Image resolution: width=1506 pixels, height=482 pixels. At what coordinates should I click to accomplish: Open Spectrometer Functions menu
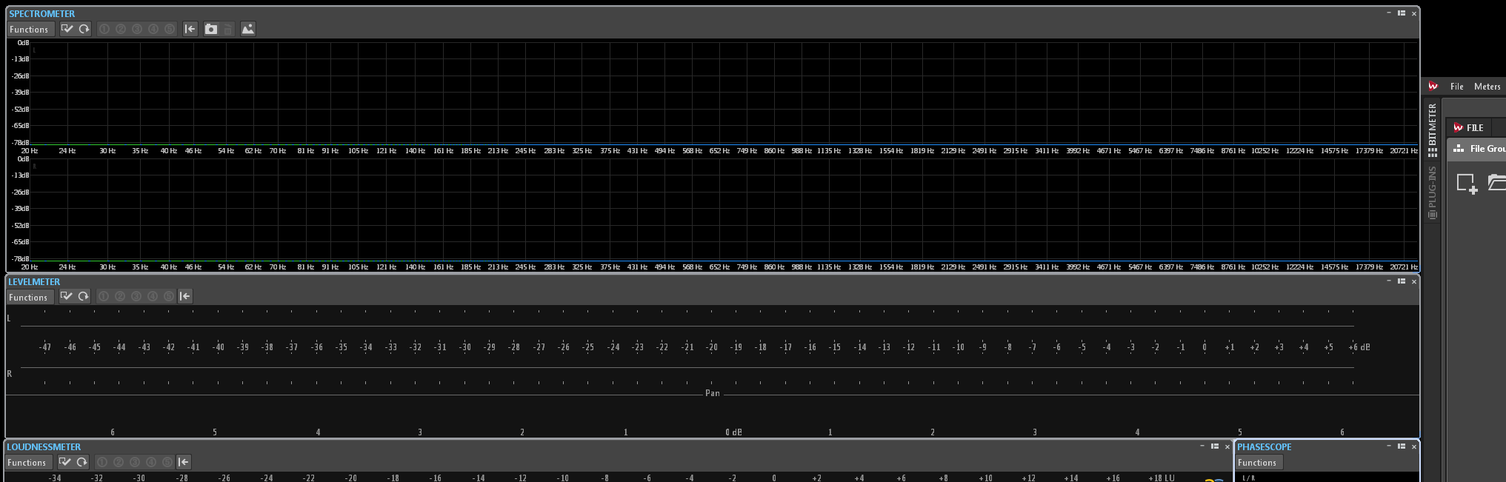29,30
